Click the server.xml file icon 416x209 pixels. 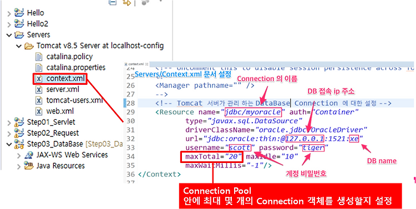[x=39, y=90]
